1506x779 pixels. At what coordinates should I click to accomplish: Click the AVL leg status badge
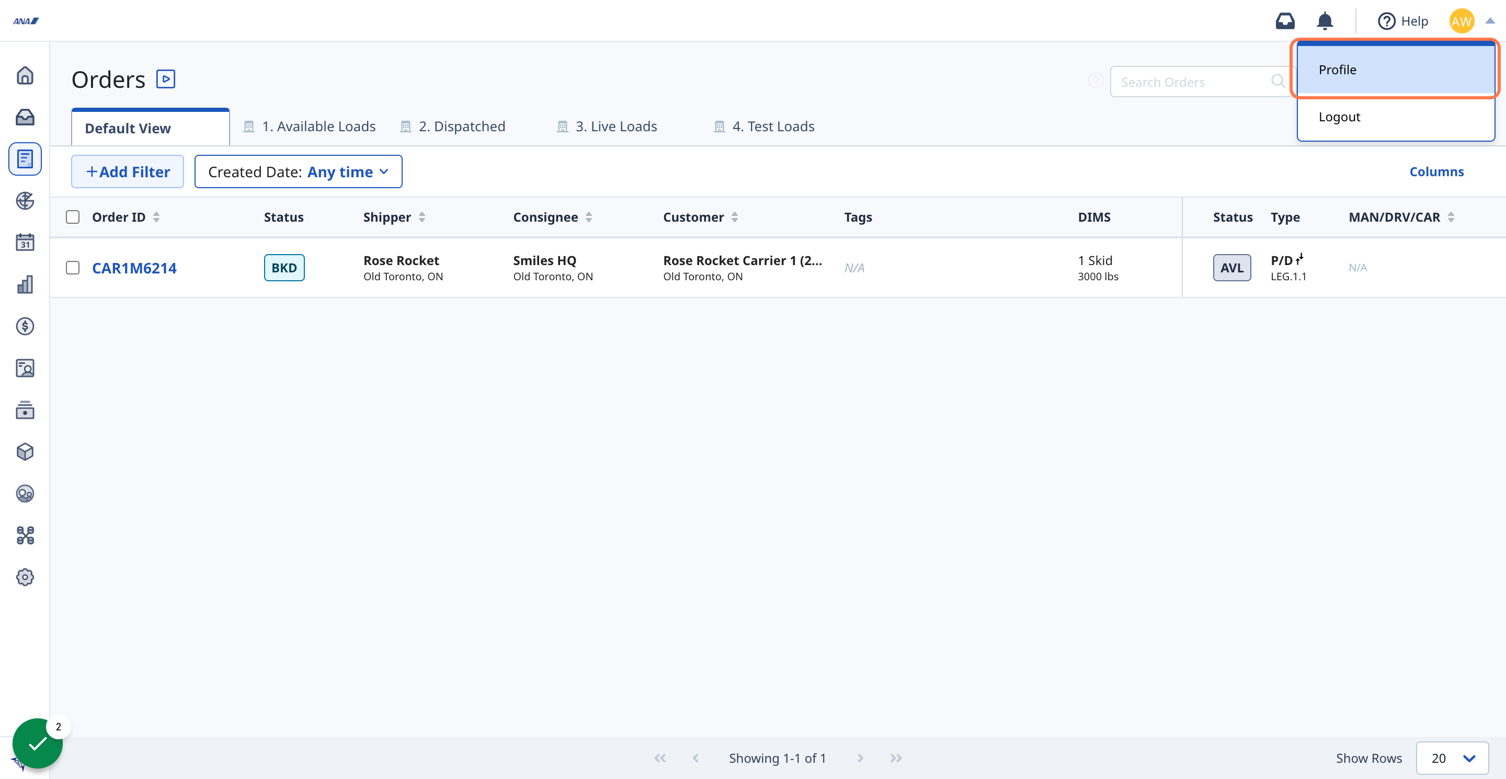click(1232, 268)
